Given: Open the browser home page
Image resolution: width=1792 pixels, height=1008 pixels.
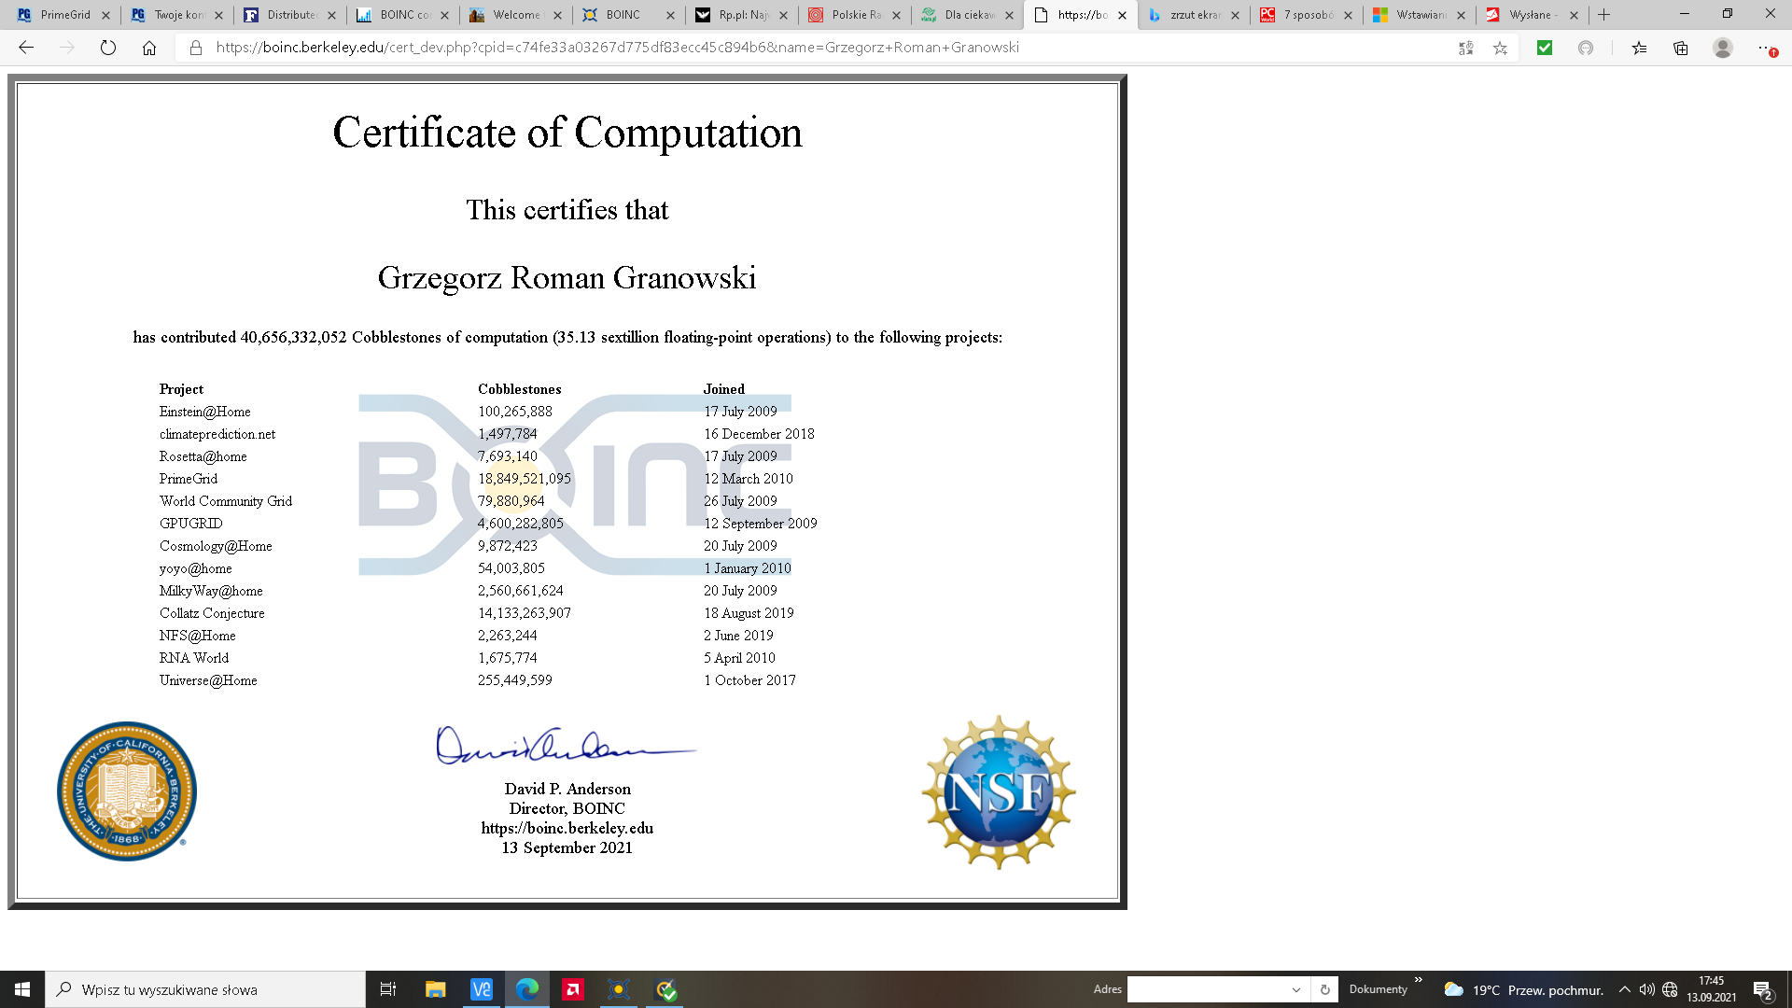Looking at the screenshot, I should coord(149,48).
